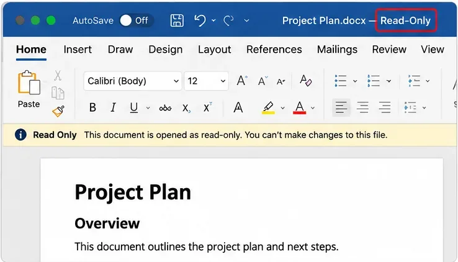Open the font color dropdown arrow
The image size is (458, 262).
click(313, 108)
